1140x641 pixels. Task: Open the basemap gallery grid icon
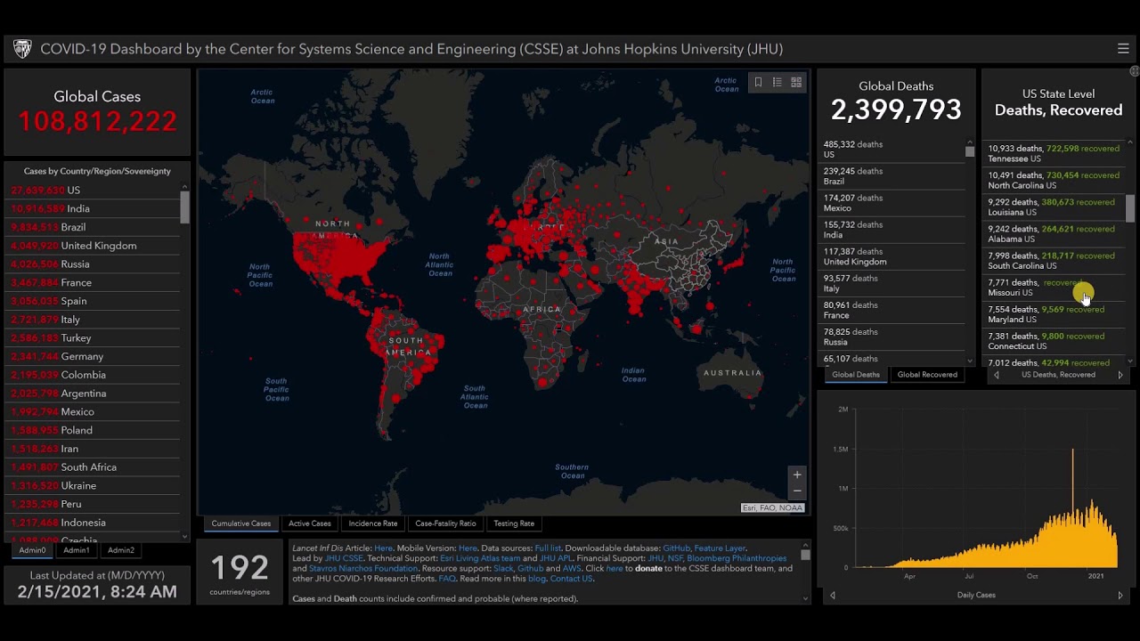[796, 82]
